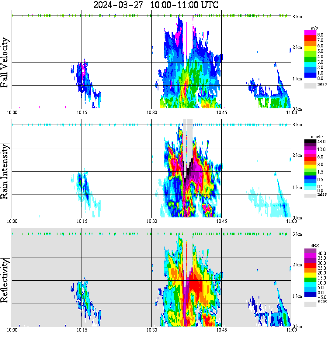This screenshot has width=330, height=337.
Task: Select the '2 km' height label of Fall Velocity plot
Action: pos(297,47)
